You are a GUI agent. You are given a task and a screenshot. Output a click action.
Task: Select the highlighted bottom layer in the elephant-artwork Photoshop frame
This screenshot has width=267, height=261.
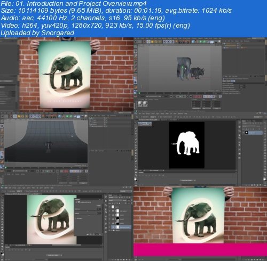(x=121, y=227)
